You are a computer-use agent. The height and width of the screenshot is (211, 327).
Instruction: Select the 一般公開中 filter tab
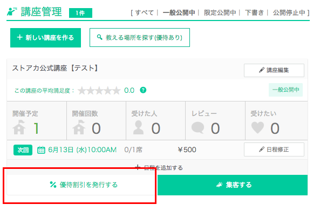click(179, 13)
